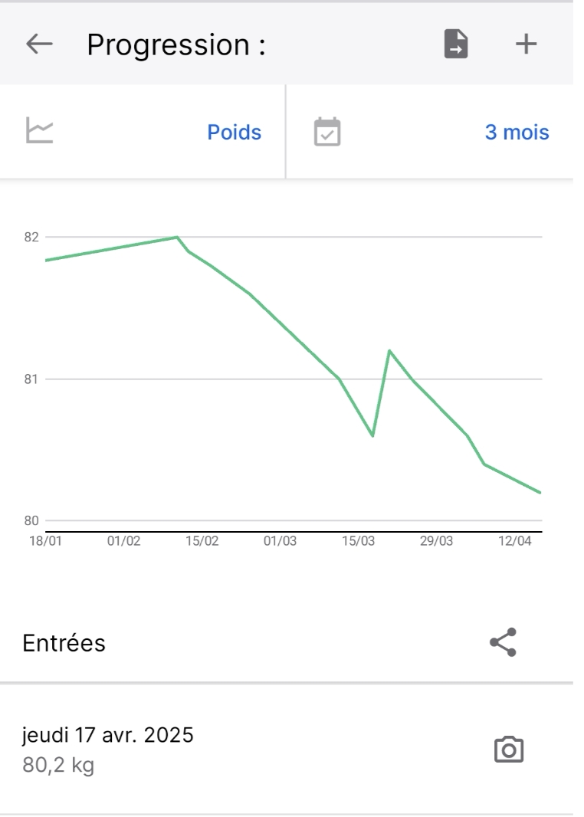Tap the Entrées section header
This screenshot has height=817, width=584.
point(64,643)
